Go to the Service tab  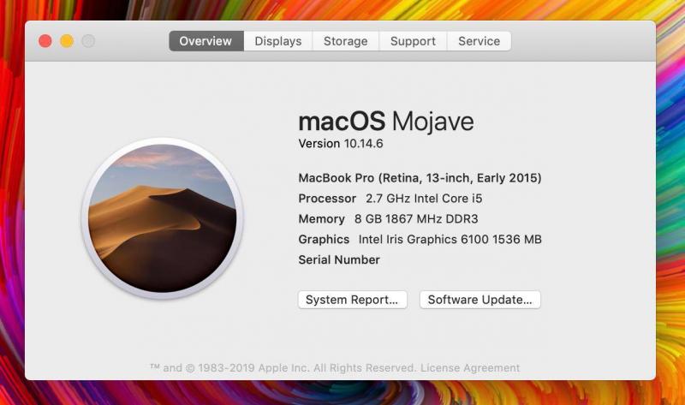click(x=479, y=41)
